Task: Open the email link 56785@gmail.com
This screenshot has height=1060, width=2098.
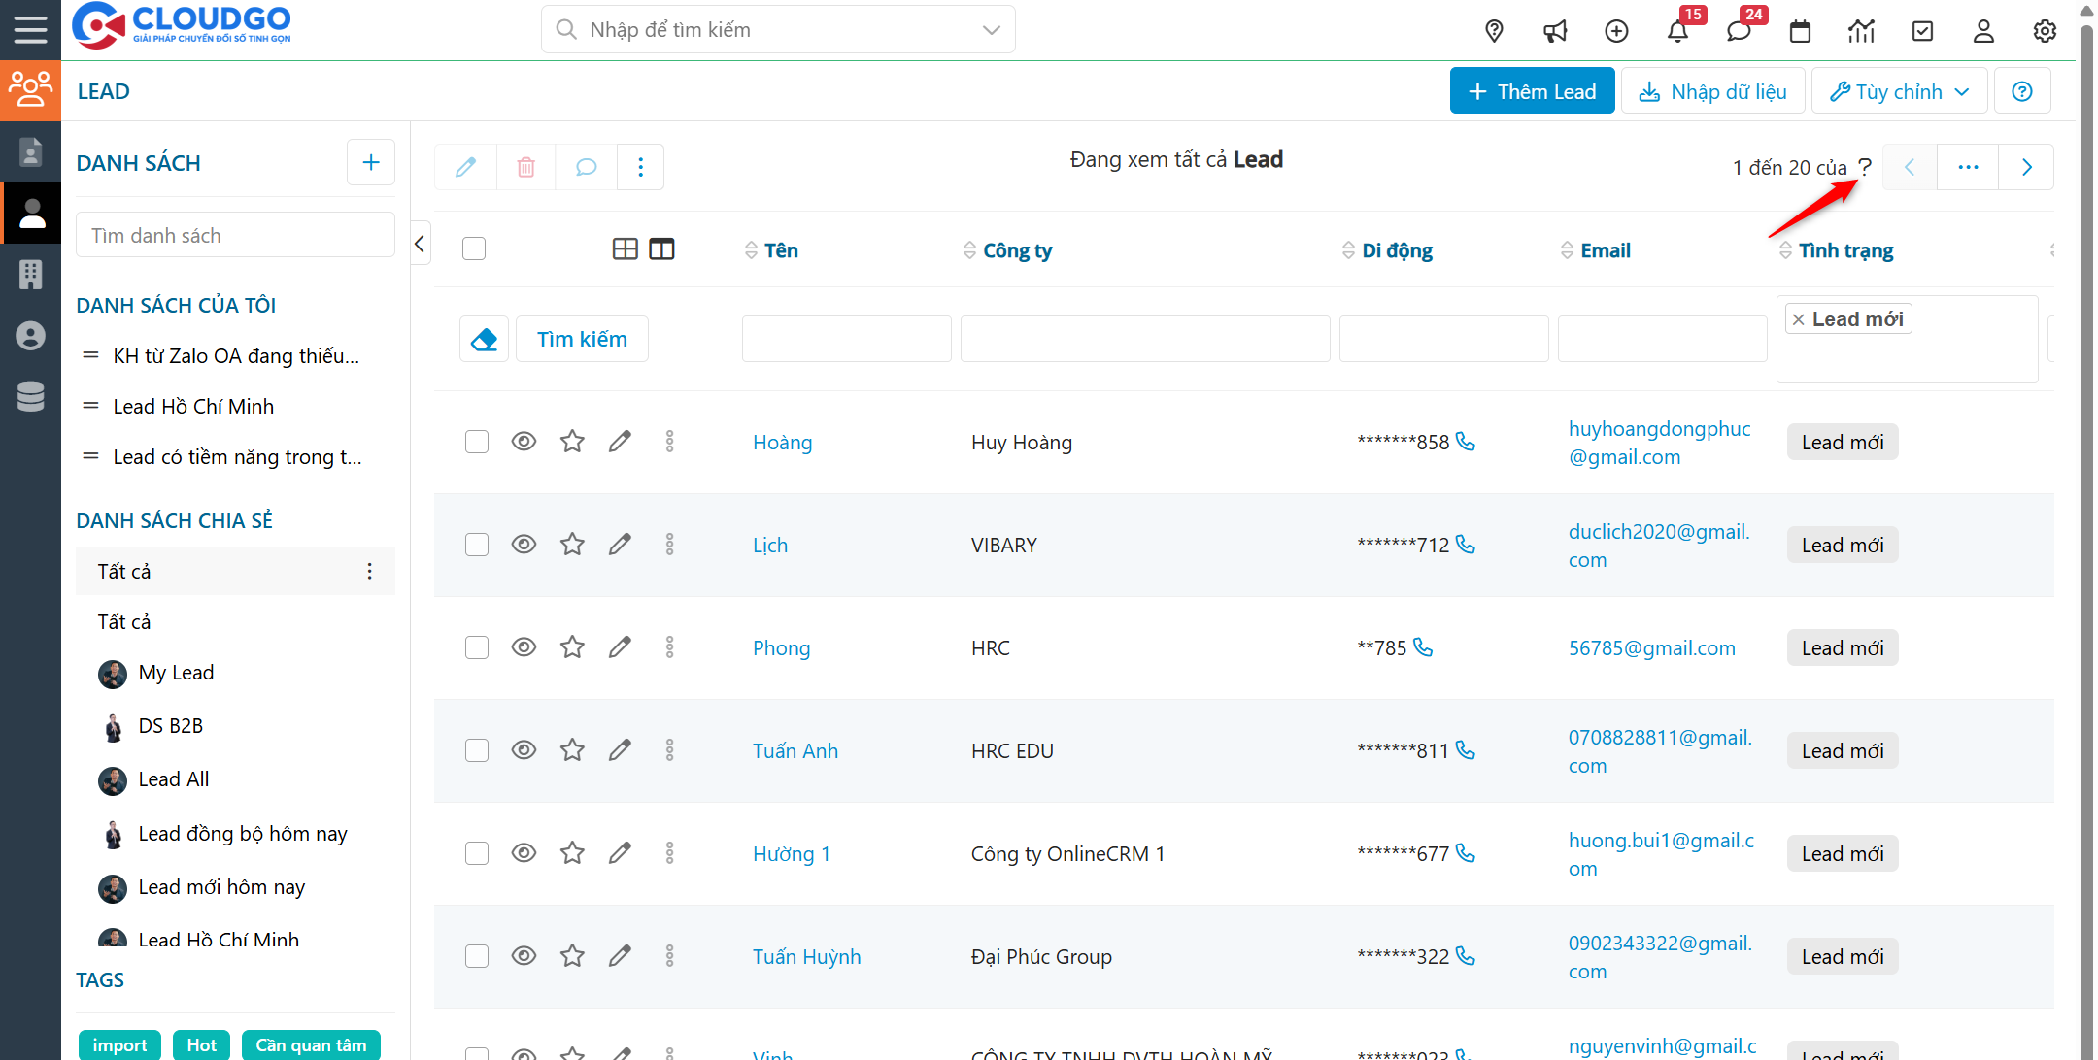Action: 1651,647
